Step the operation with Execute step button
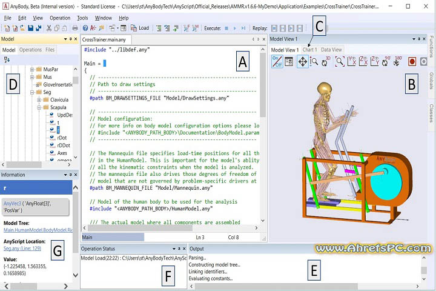 tap(243, 28)
